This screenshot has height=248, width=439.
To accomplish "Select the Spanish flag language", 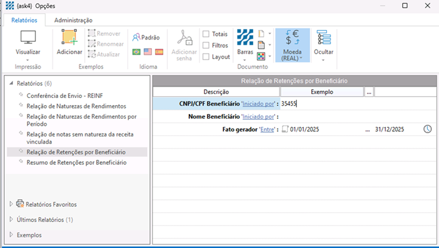I will point(159,52).
